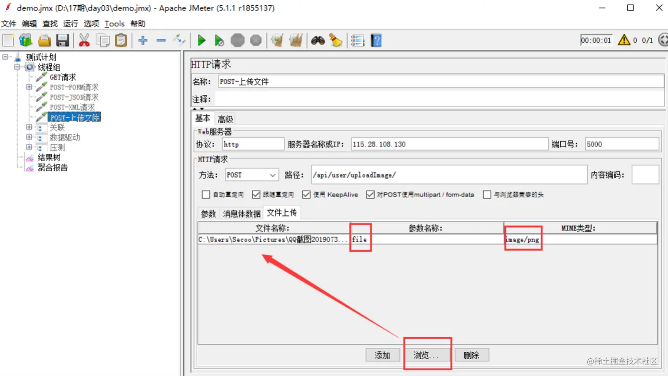Click the minus Collapse All icon
The width and height of the screenshot is (668, 376).
point(161,41)
